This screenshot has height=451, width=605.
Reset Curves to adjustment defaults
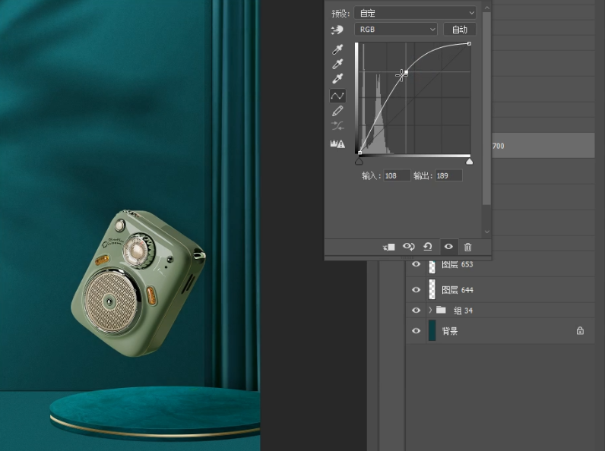pos(428,247)
